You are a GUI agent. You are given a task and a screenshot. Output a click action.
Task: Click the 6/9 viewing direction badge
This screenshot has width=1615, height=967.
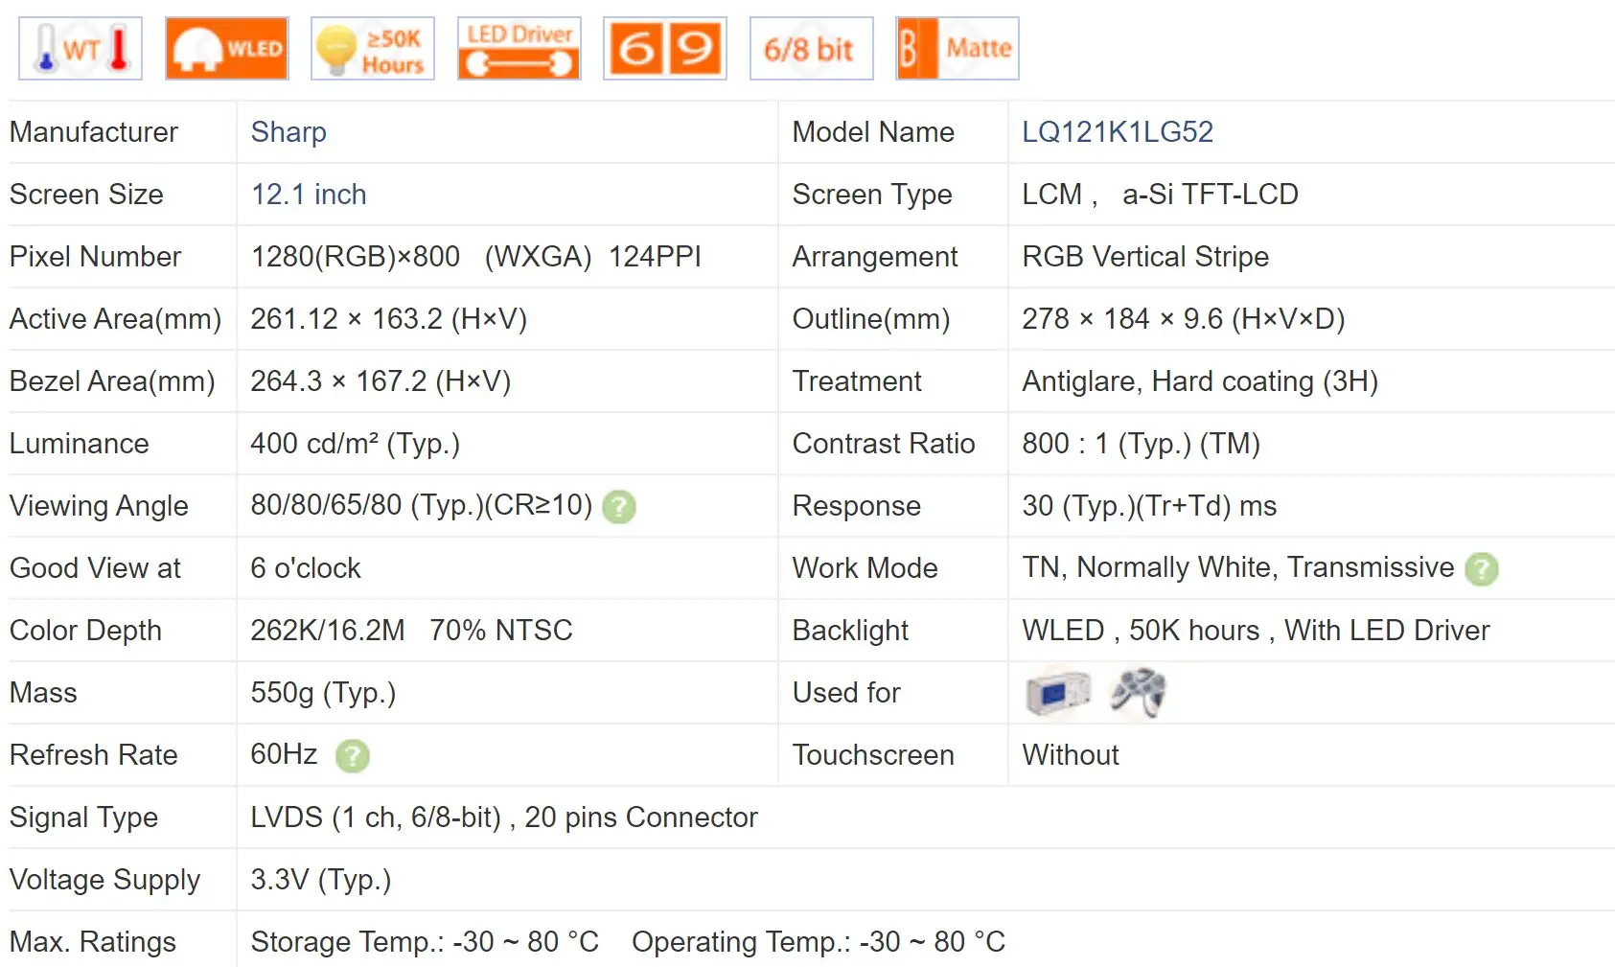665,48
